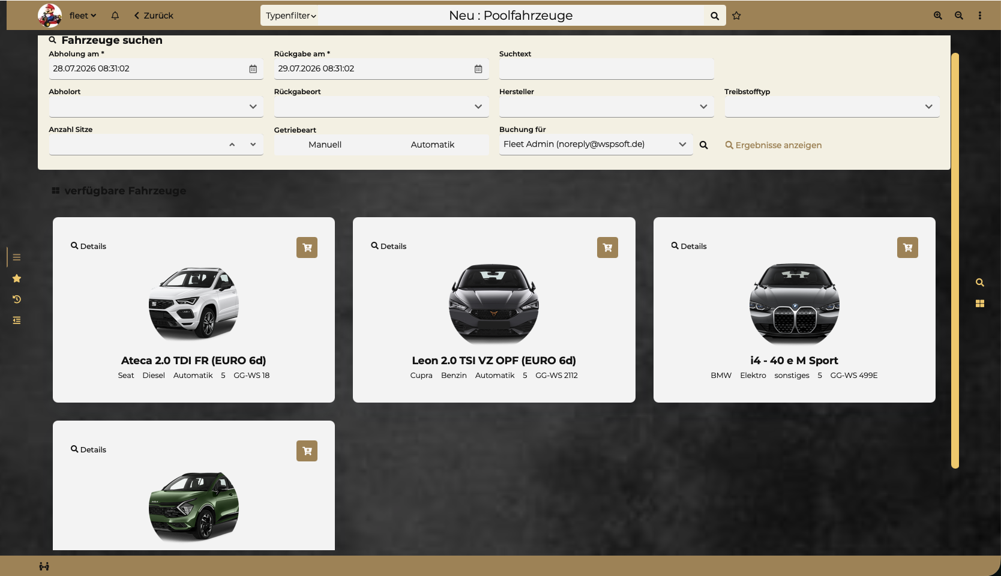The image size is (1001, 576).
Task: Switch to grid view in right sidebar
Action: pos(980,304)
